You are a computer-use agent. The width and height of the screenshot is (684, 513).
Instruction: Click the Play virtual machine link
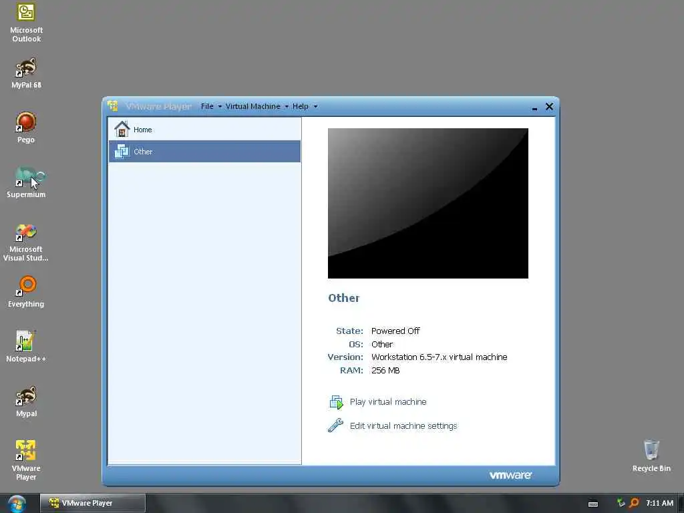click(388, 401)
